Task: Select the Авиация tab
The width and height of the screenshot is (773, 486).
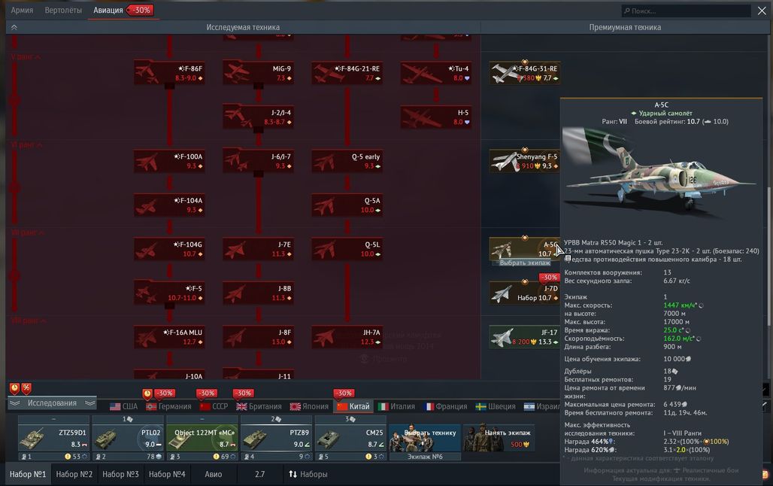Action: [108, 10]
